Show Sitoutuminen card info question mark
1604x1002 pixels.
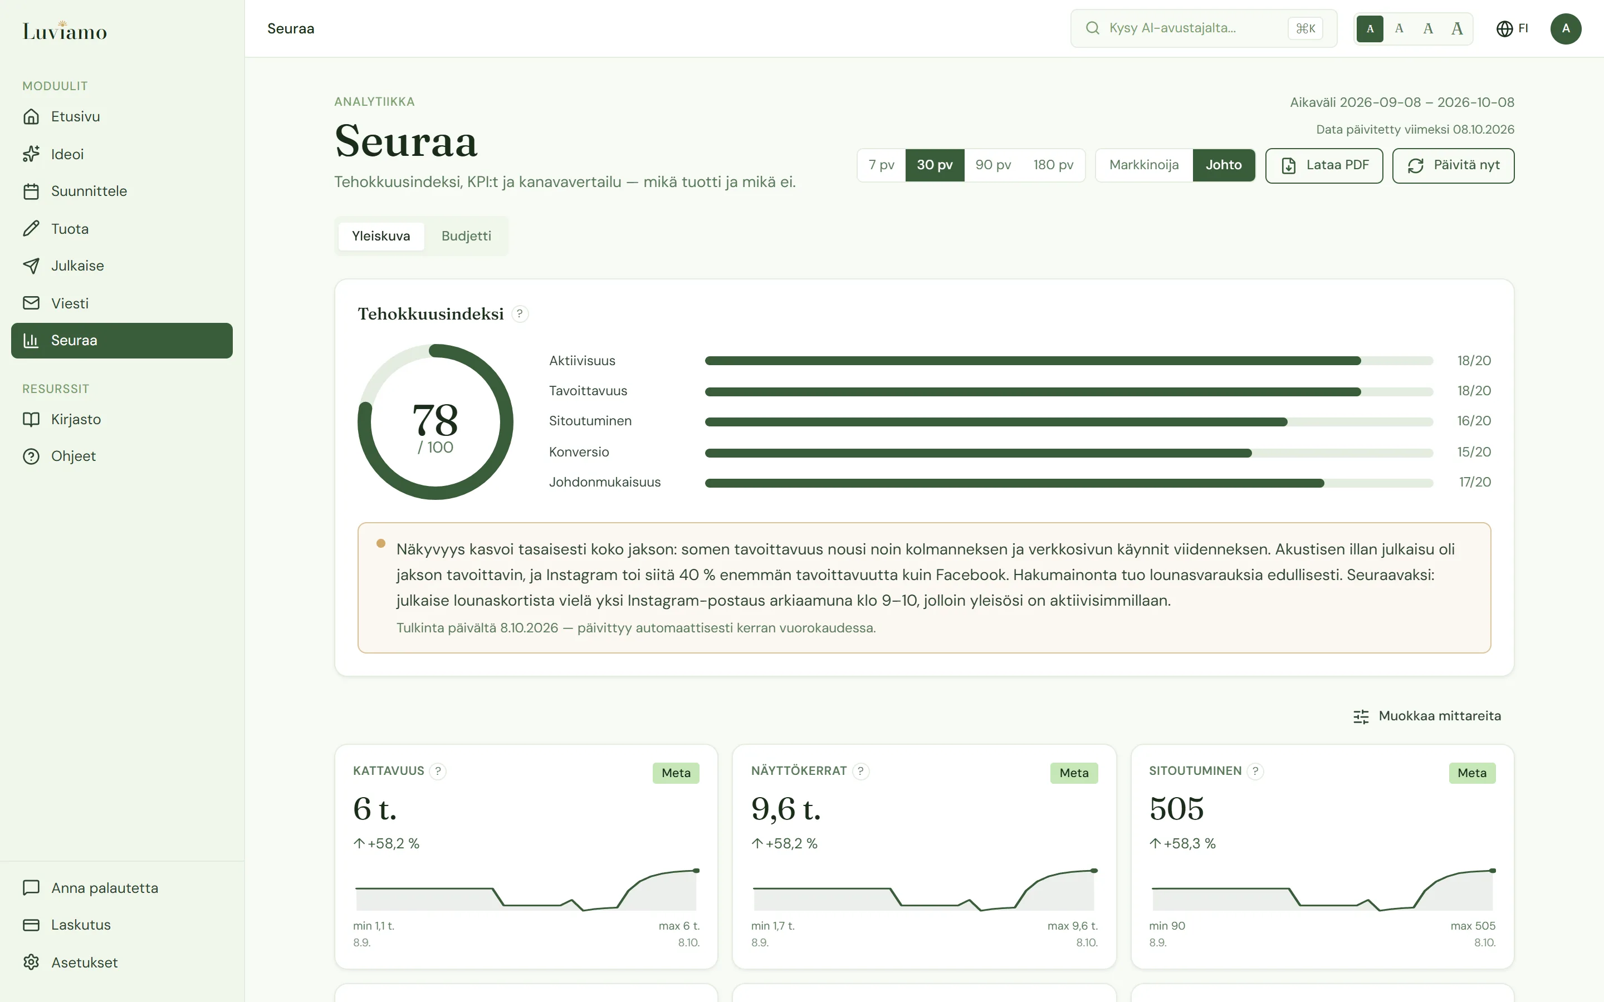click(x=1255, y=772)
